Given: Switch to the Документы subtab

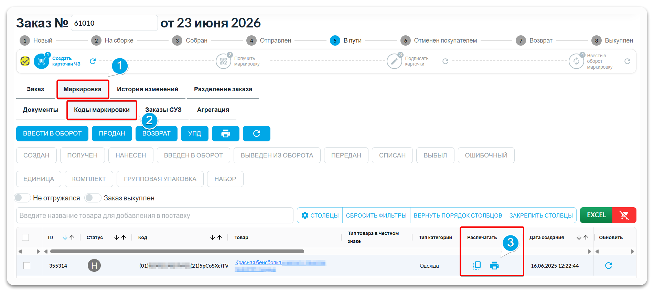Looking at the screenshot, I should (x=41, y=110).
